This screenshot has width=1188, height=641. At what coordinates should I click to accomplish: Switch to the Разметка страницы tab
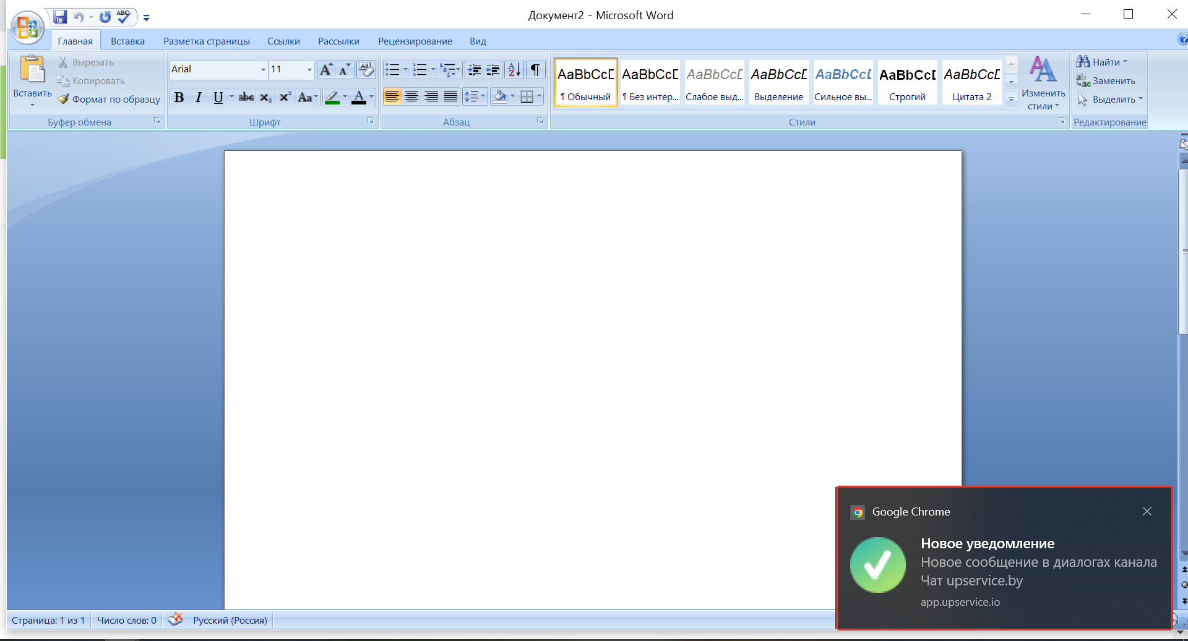tap(207, 41)
